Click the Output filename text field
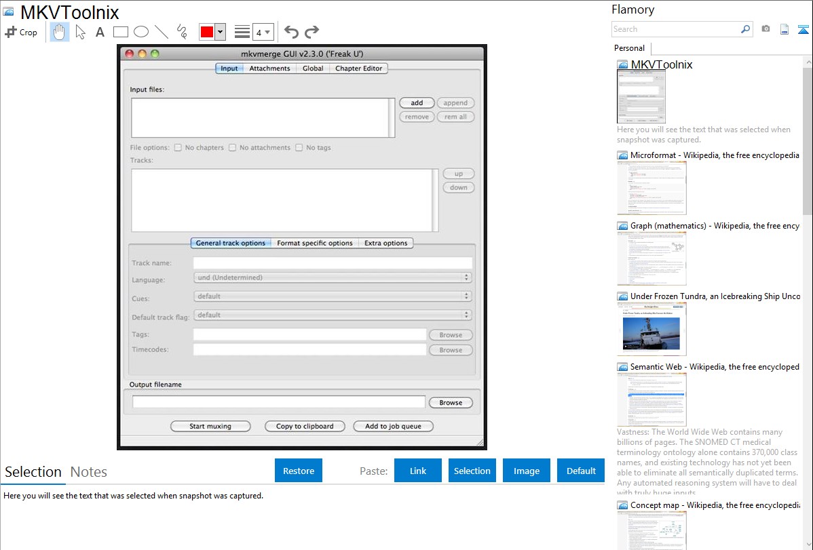Viewport: 813px width, 550px height. click(278, 401)
